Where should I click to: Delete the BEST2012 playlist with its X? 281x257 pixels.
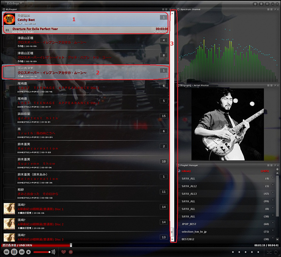click(273, 238)
